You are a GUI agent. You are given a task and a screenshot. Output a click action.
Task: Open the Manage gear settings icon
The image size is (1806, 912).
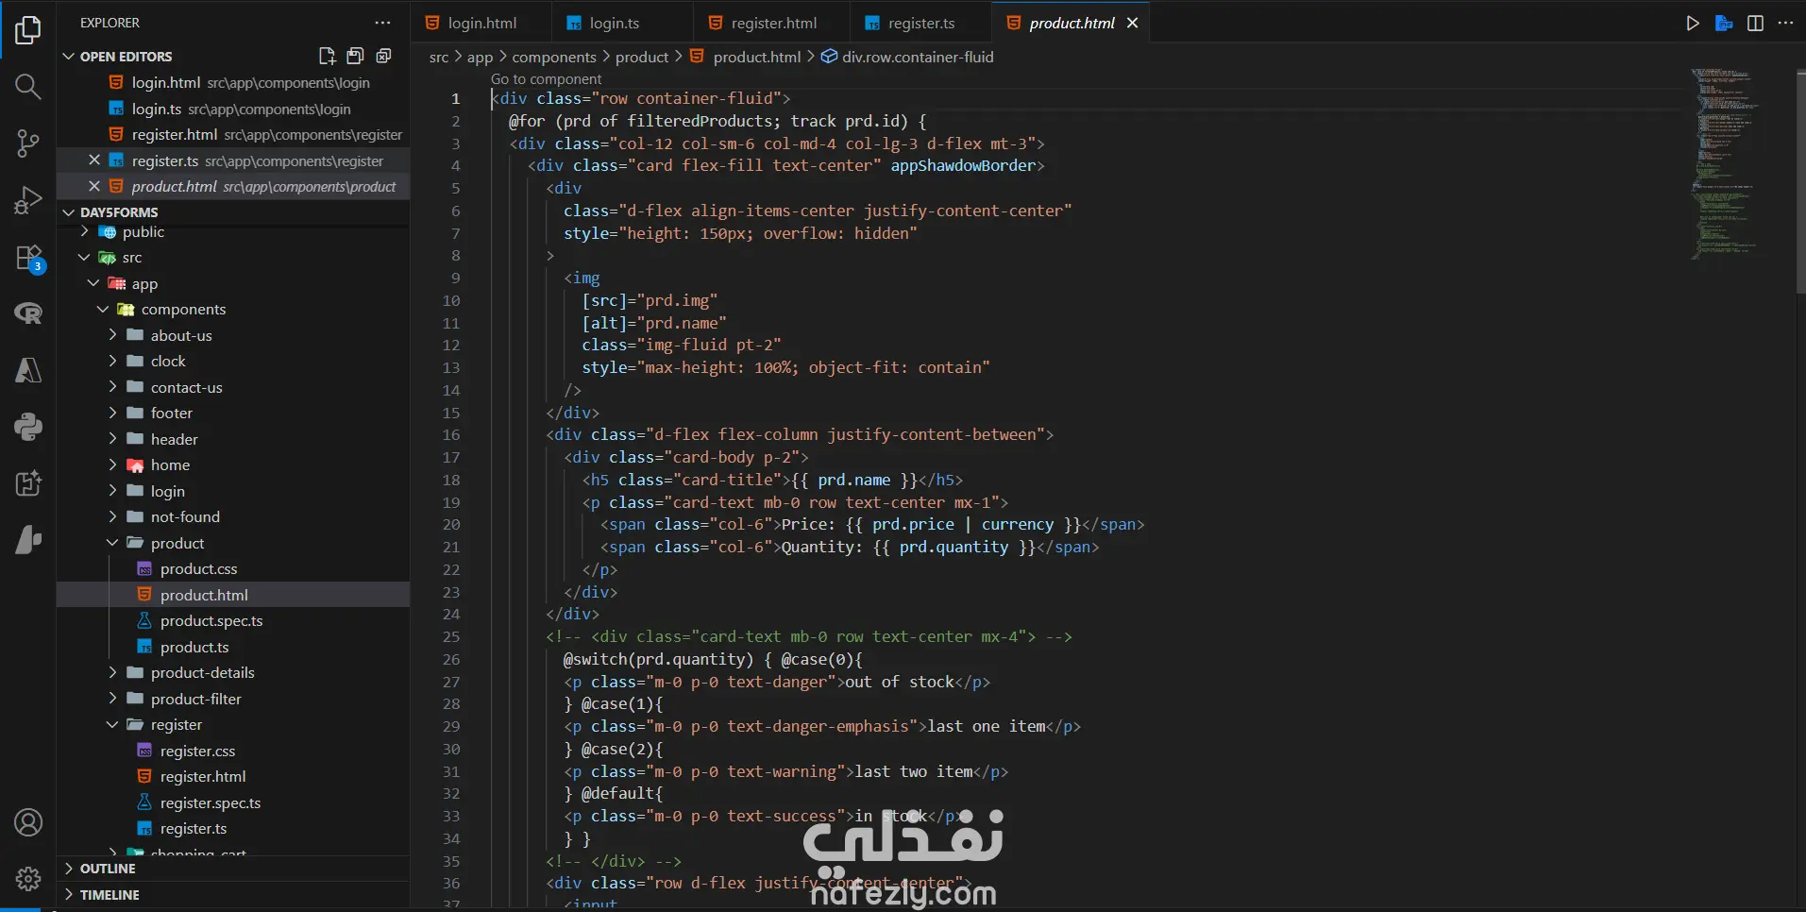28,879
